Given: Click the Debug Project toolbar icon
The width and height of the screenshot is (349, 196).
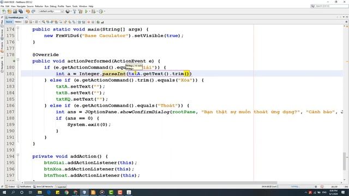Looking at the screenshot, I should pyautogui.click(x=93, y=11).
